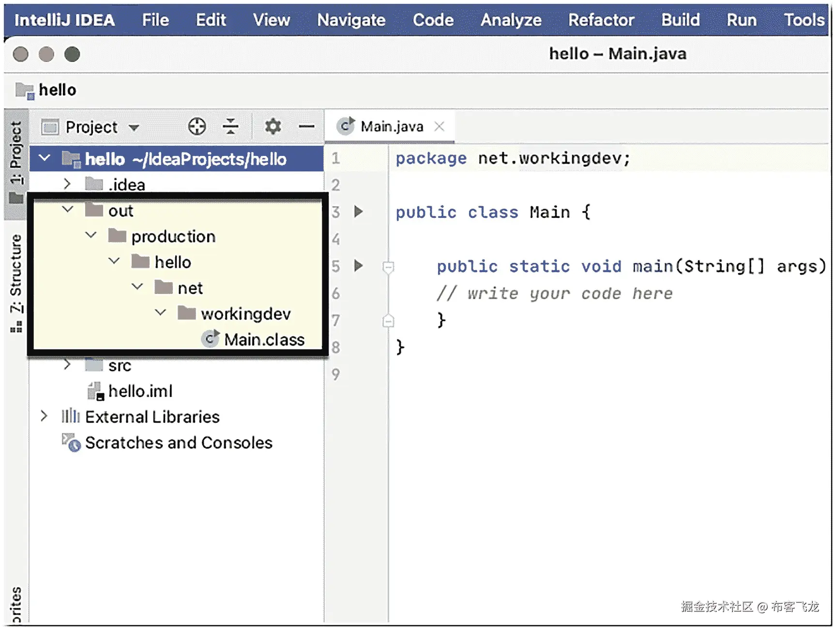Click the Locate/Select Opened File crosshair icon

coord(197,127)
